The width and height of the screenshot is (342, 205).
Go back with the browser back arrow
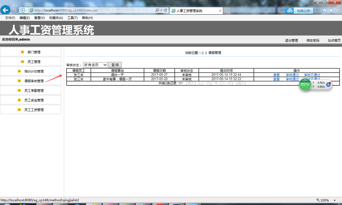(x=5, y=10)
